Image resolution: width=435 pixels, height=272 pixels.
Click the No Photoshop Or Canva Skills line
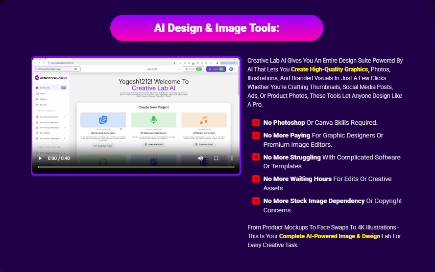[320, 123]
